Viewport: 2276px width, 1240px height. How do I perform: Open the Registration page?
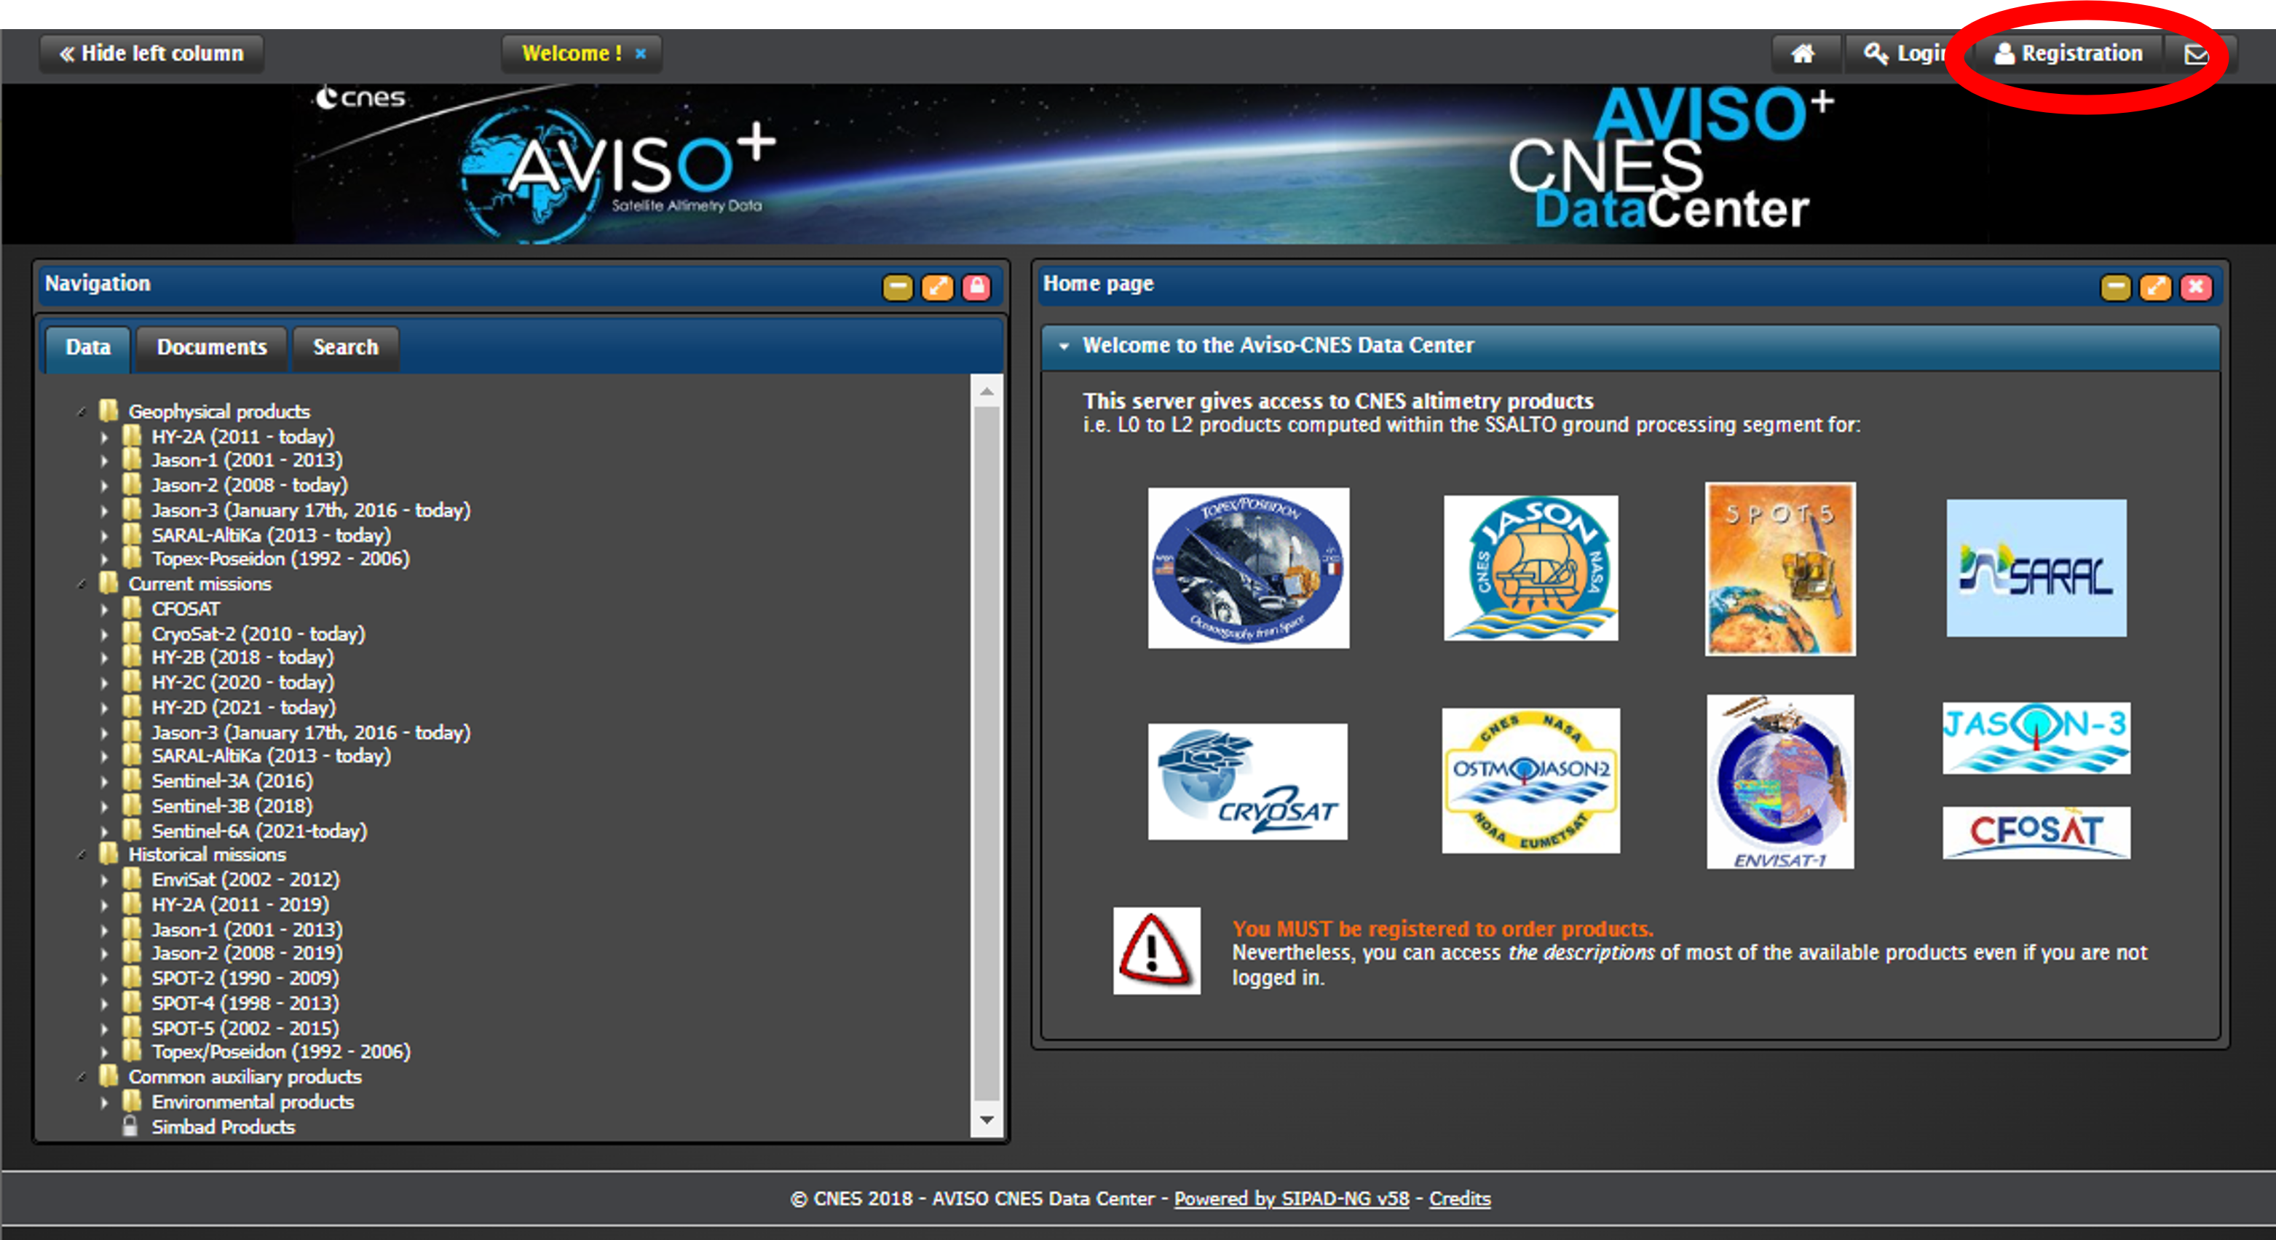point(2068,55)
